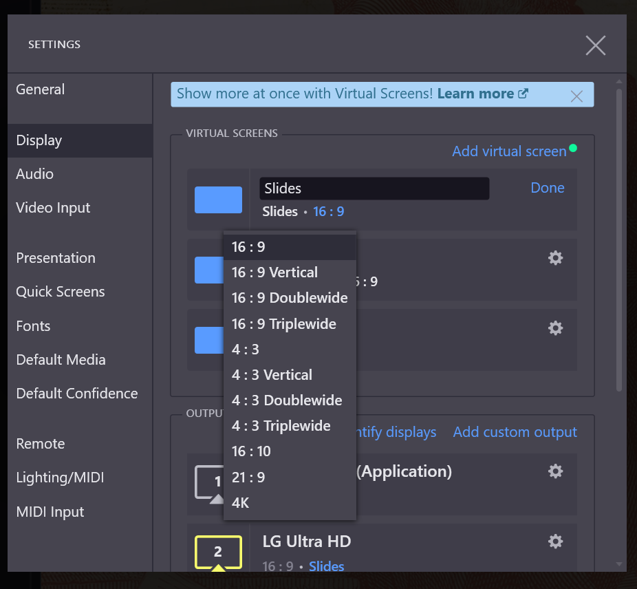Open the Fonts settings tab
Screen dimensions: 637x589
click(x=80, y=326)
